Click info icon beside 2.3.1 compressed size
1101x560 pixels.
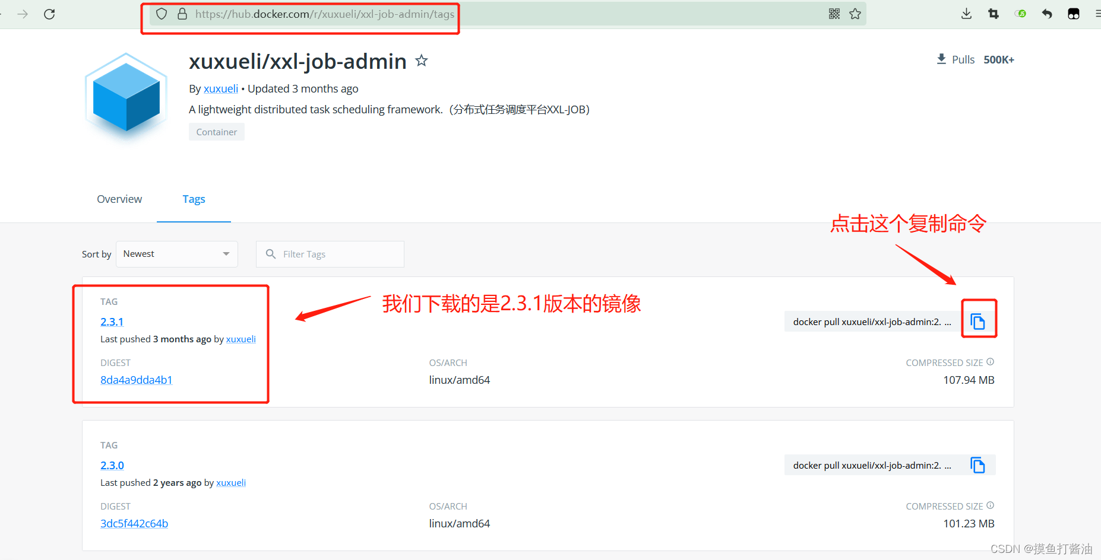click(x=990, y=362)
